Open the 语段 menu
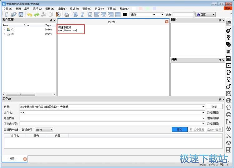234x168 pixels. tap(37, 9)
